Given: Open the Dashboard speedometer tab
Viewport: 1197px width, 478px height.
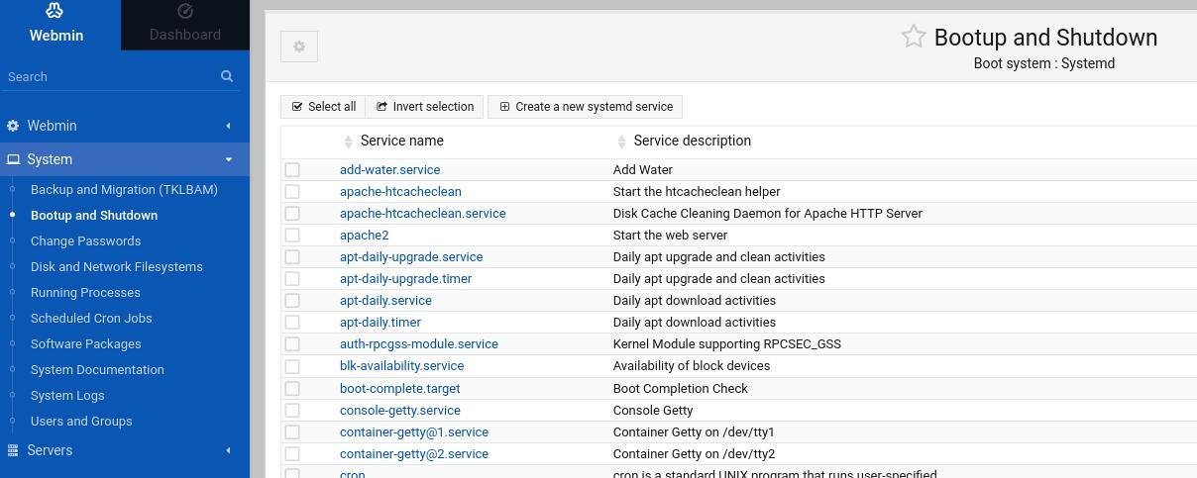Looking at the screenshot, I should [185, 12].
